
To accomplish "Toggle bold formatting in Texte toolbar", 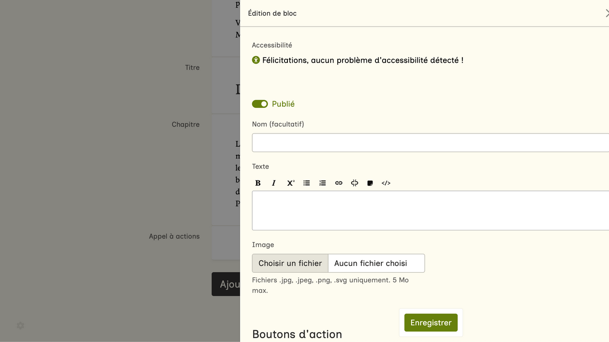I will (258, 183).
